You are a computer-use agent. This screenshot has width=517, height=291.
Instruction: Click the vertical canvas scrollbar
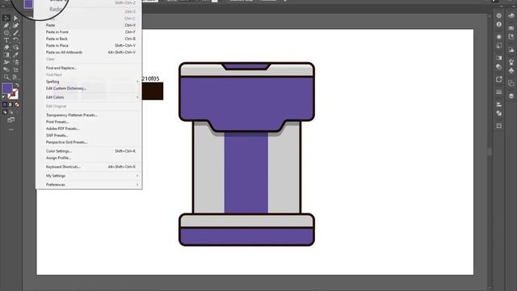point(490,151)
